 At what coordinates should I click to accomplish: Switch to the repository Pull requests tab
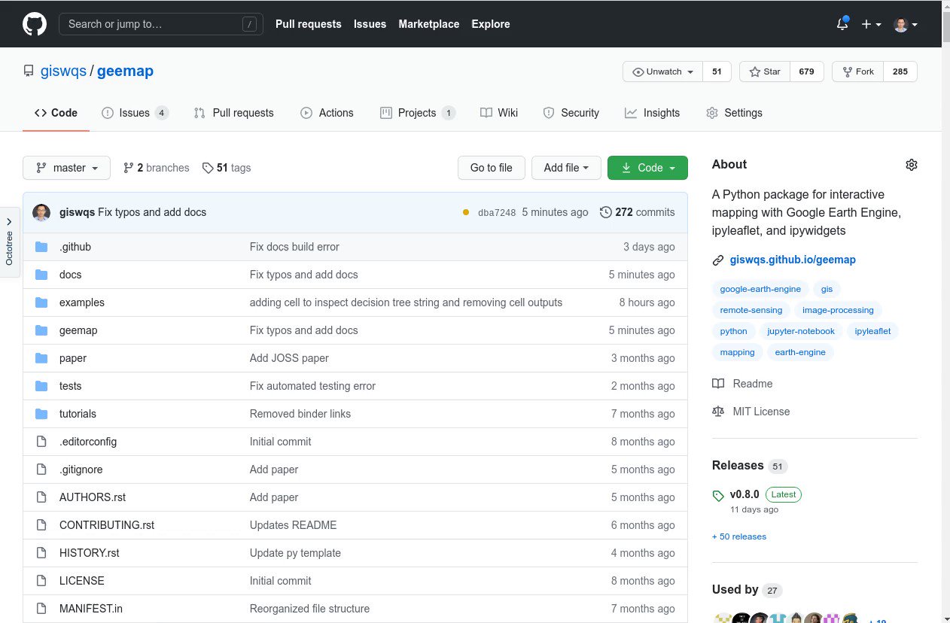(233, 113)
